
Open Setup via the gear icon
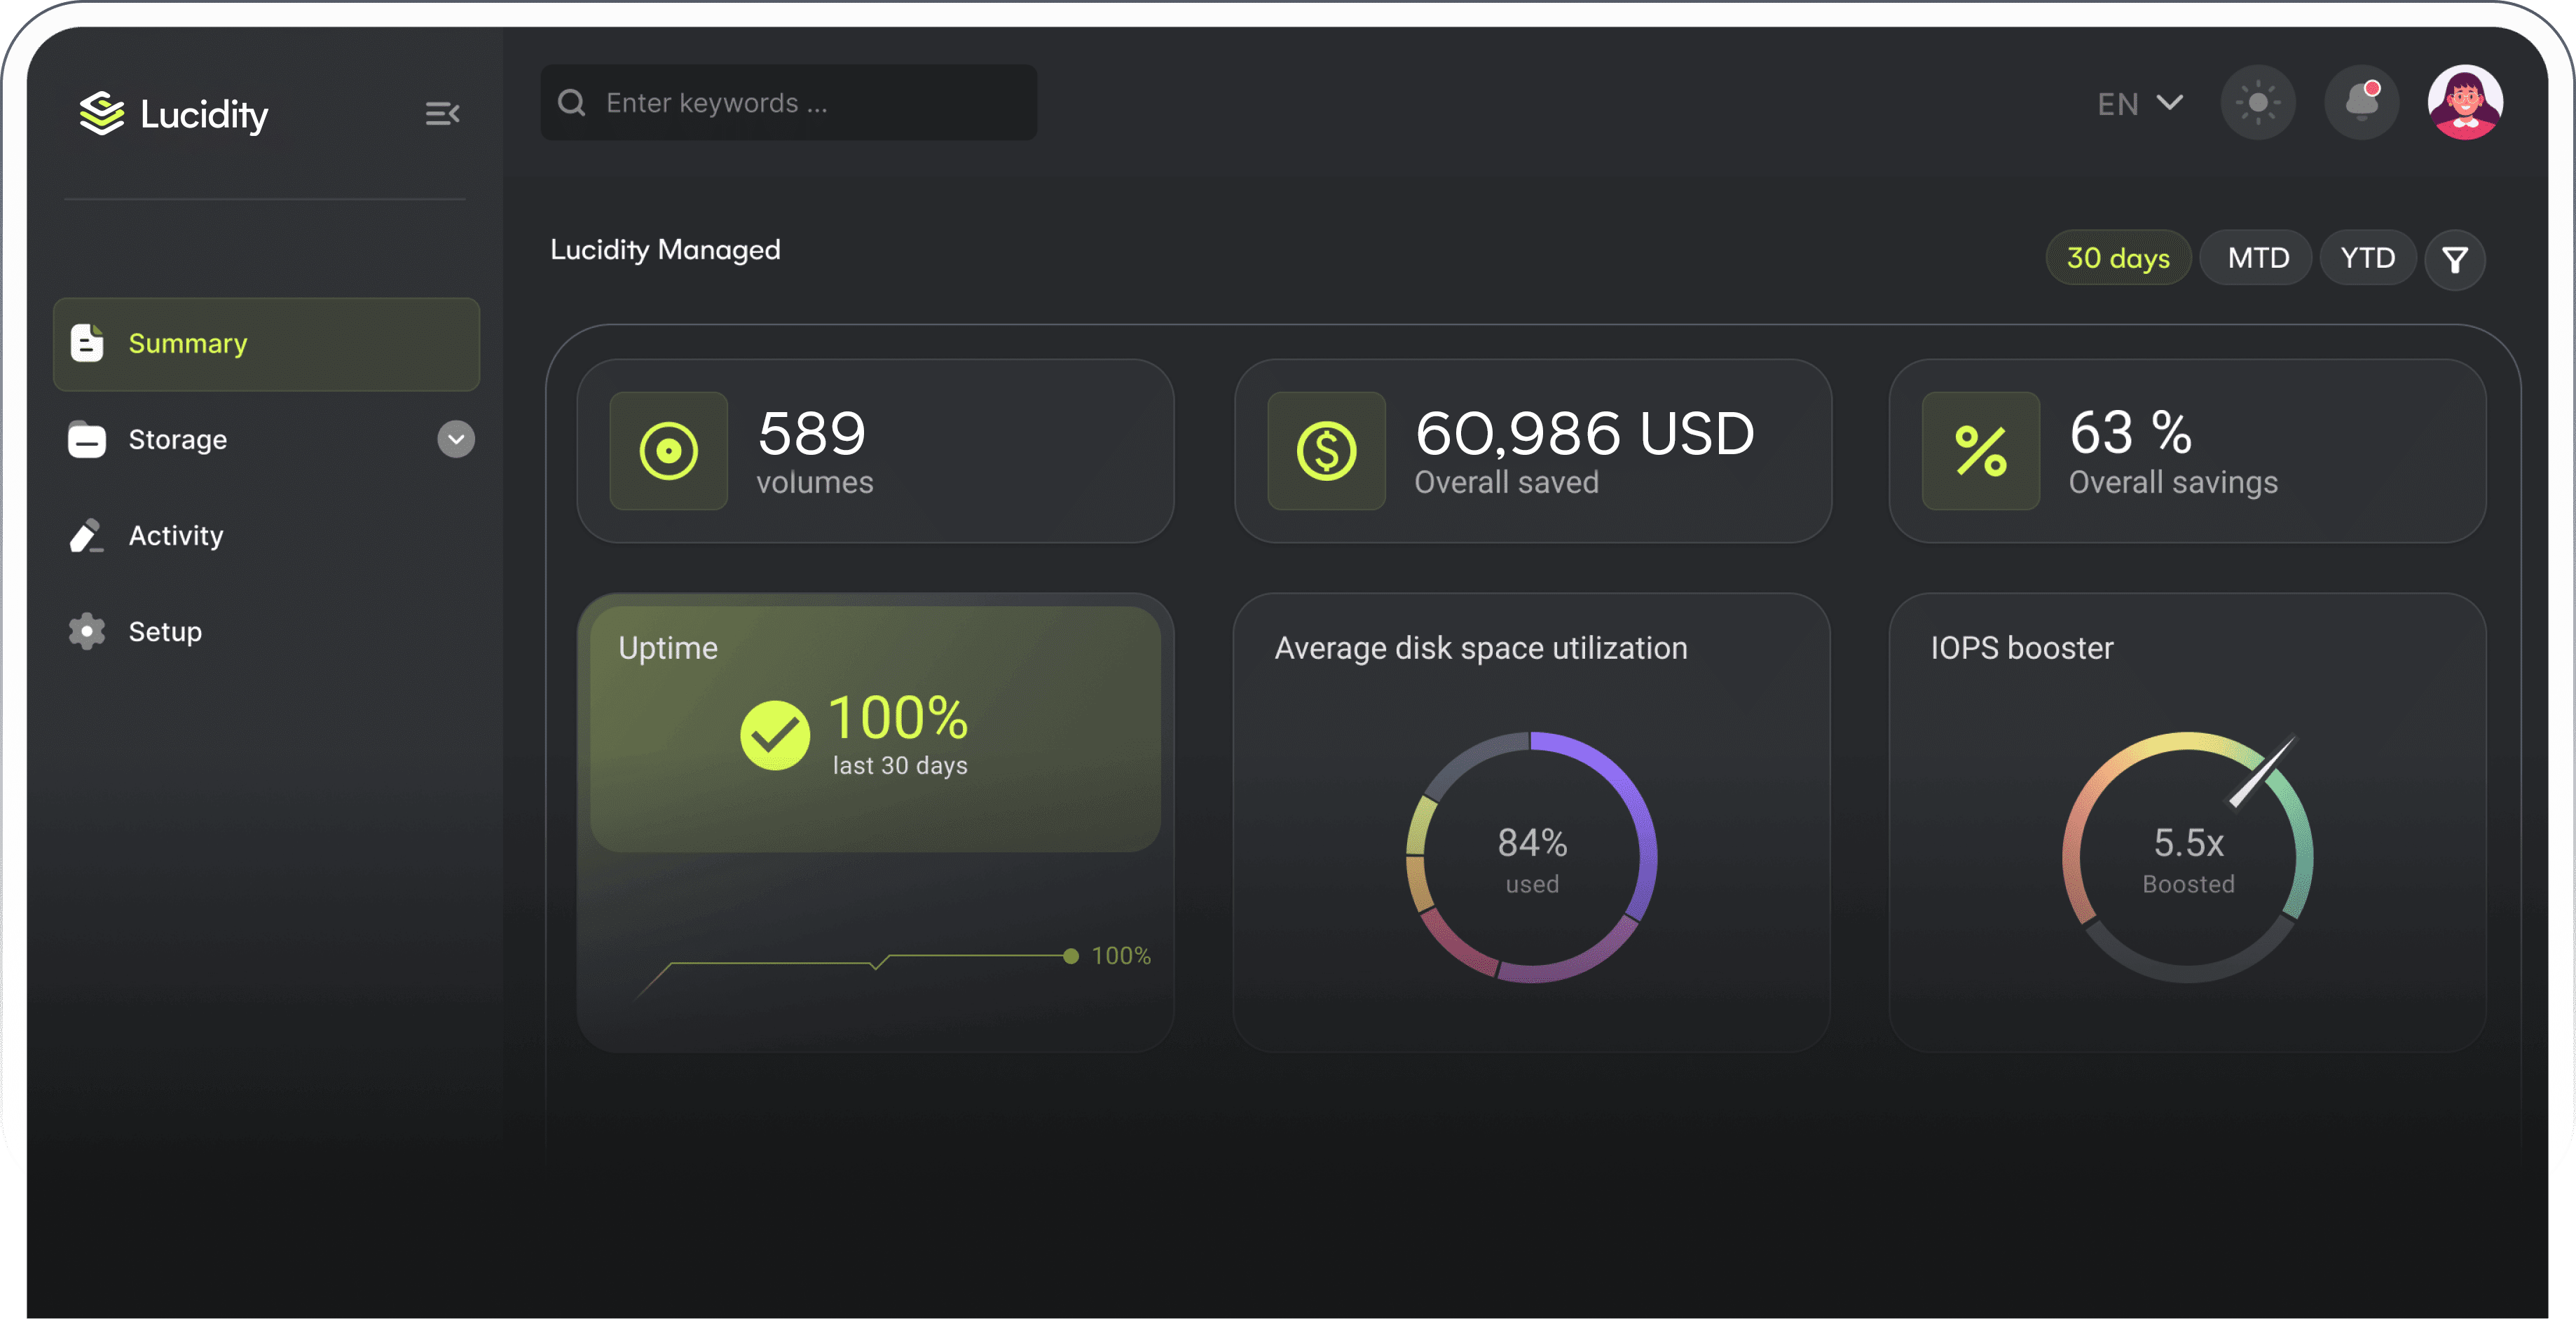[87, 631]
